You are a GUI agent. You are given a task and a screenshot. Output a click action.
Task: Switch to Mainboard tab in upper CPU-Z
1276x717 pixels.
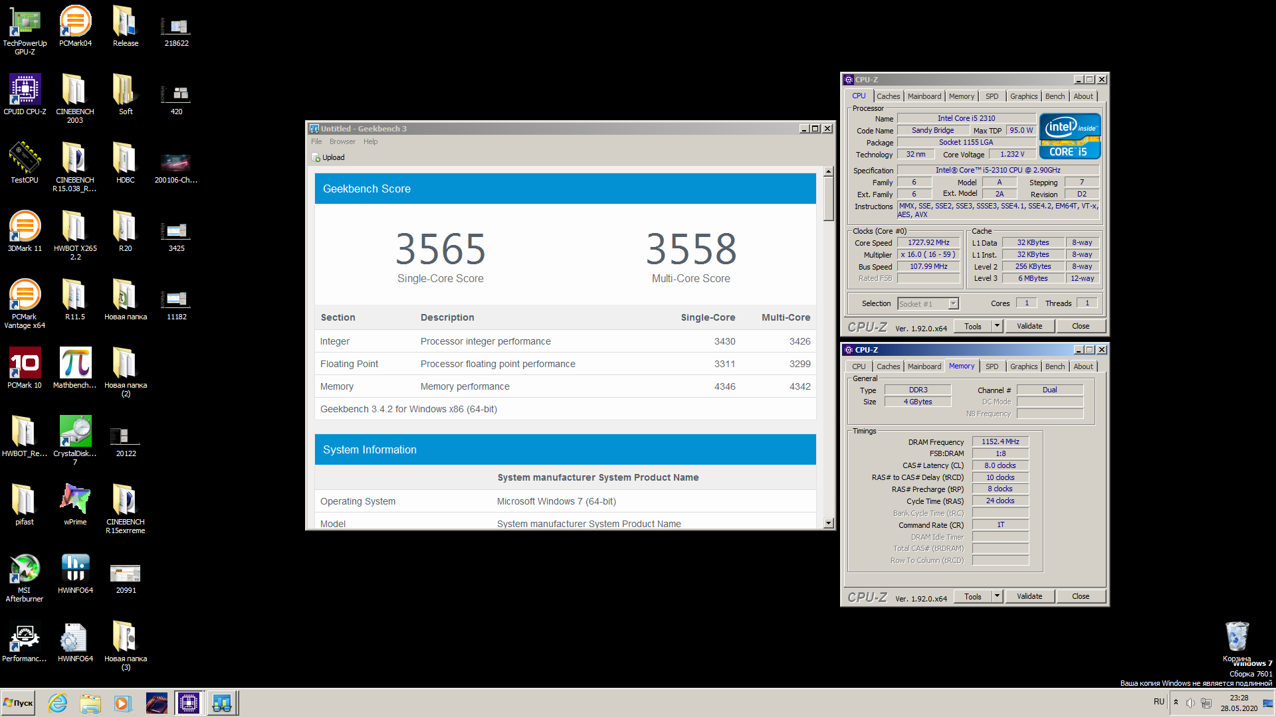point(924,96)
